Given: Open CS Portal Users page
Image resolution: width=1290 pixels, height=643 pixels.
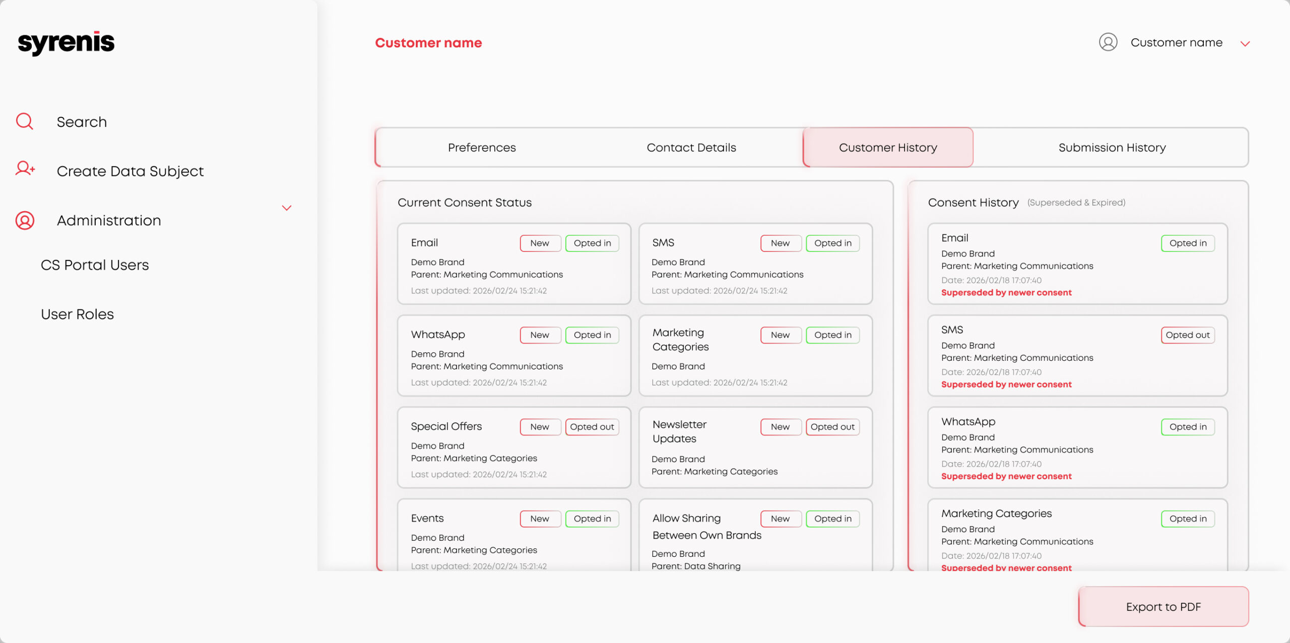Looking at the screenshot, I should click(x=95, y=265).
